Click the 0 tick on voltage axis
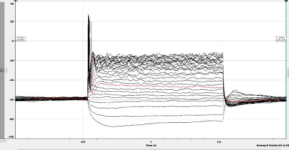Viewport: 289px width, 150px height. point(13,41)
